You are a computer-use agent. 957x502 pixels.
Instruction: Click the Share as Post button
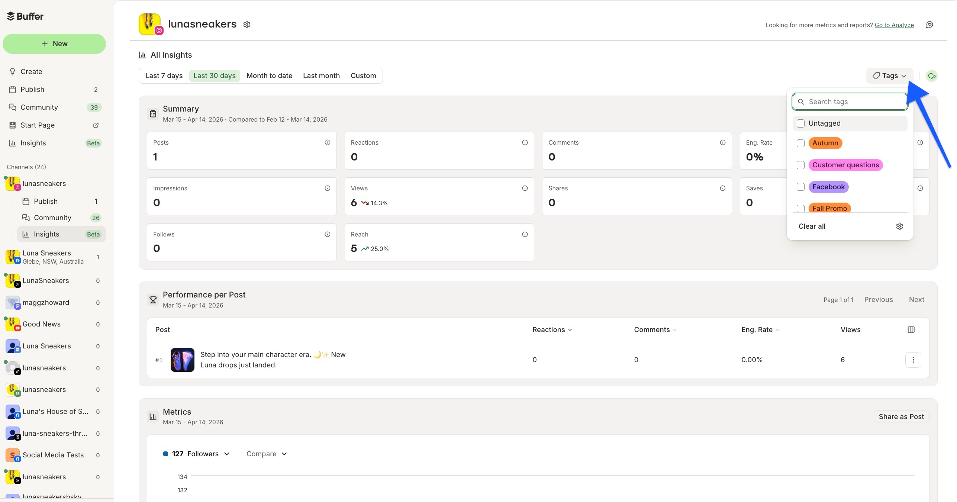tap(901, 416)
